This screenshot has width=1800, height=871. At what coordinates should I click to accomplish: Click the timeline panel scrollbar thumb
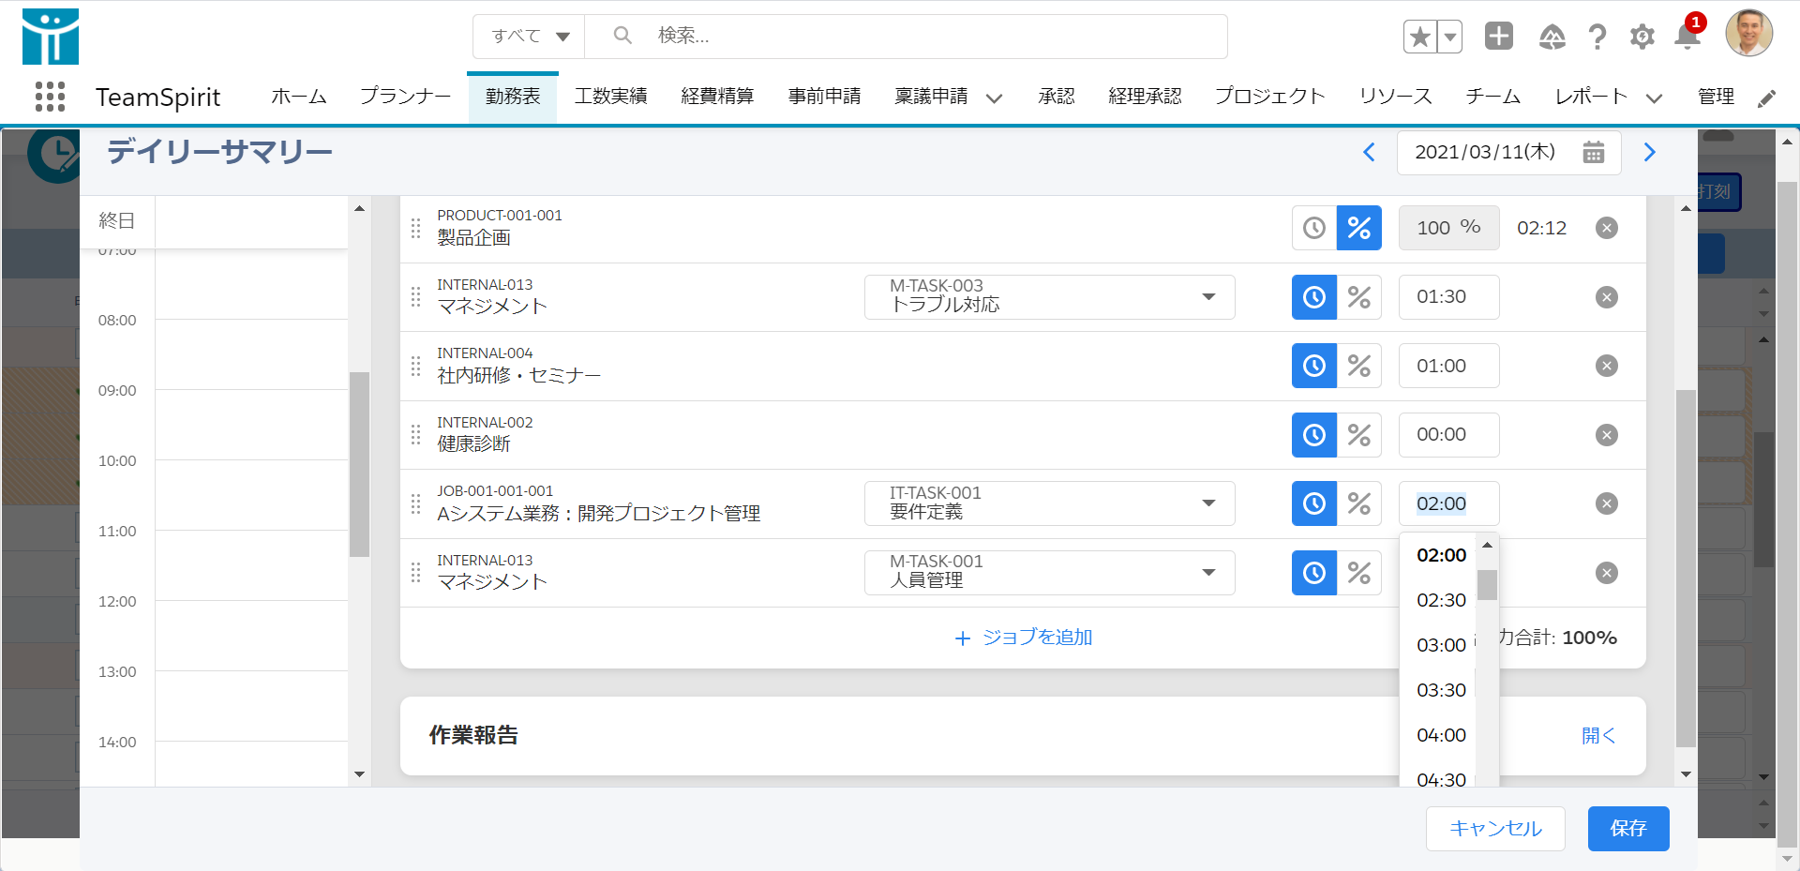coord(359,464)
